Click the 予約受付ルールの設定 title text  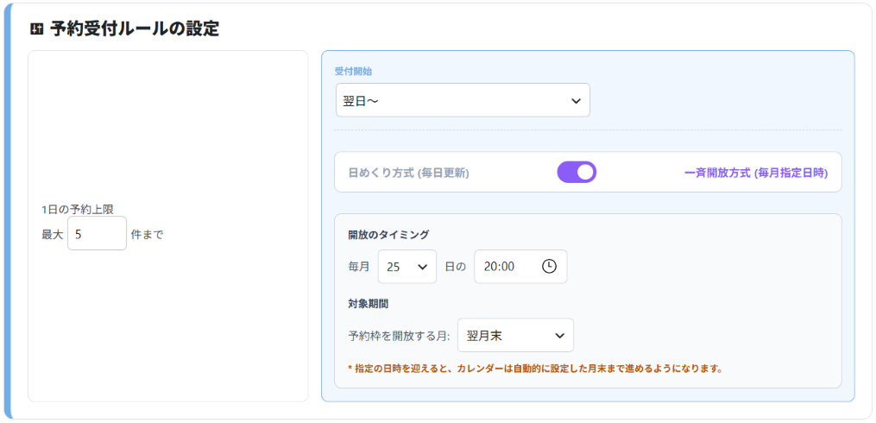tap(135, 29)
